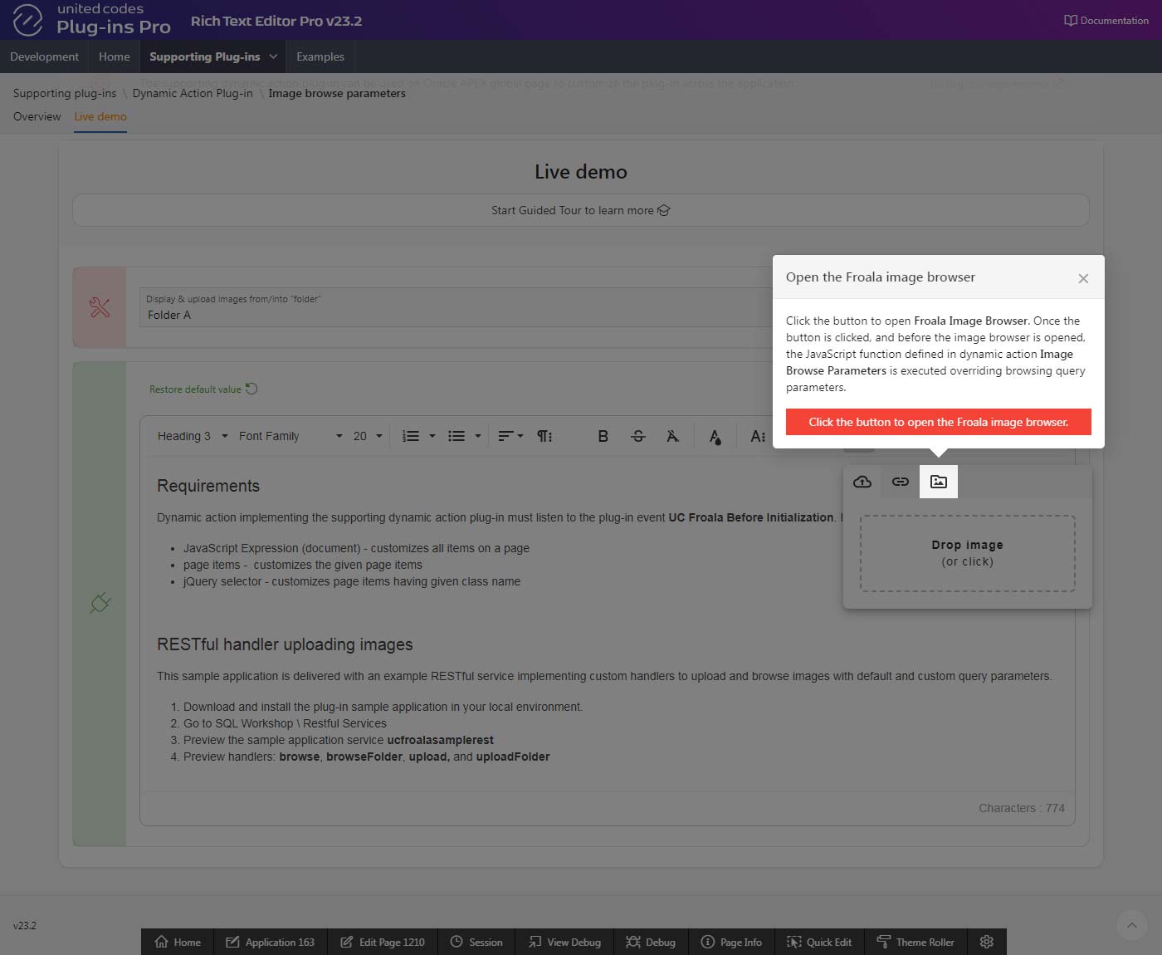Screen dimensions: 1162x955
Task: Expand the ordered list style arrow
Action: [x=432, y=436]
